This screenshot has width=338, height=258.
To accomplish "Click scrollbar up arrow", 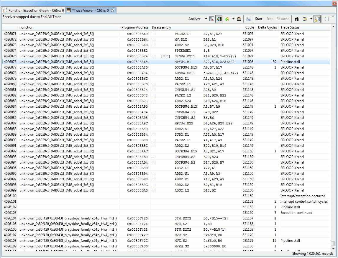I will tap(333, 26).
